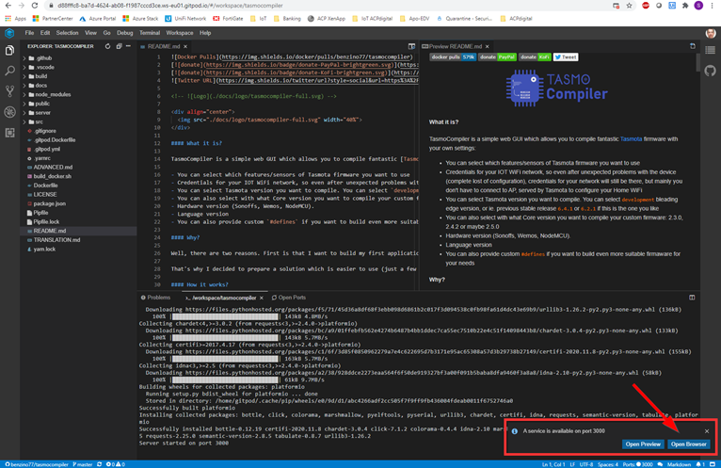The image size is (721, 468).
Task: Open the Search view in activity bar
Action: pyautogui.click(x=9, y=71)
